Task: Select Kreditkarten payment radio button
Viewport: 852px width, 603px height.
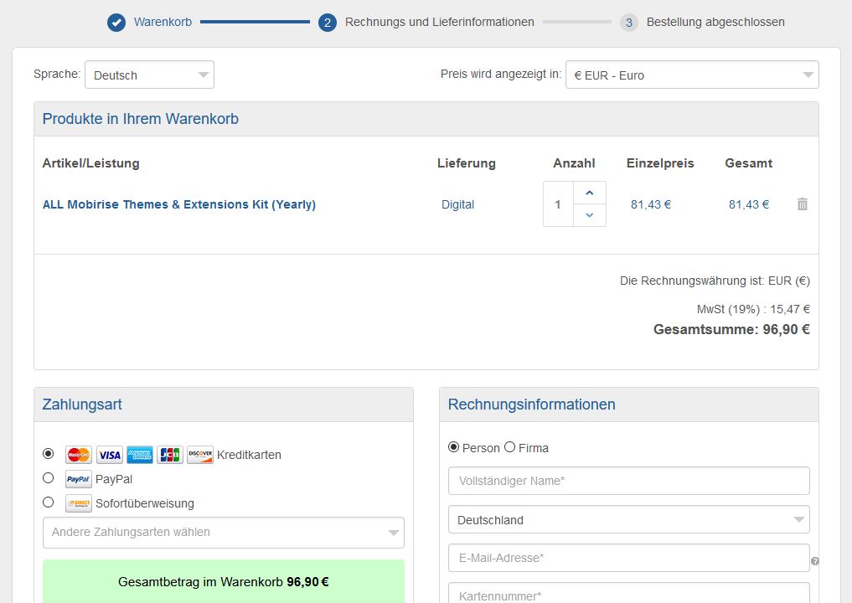Action: tap(49, 454)
